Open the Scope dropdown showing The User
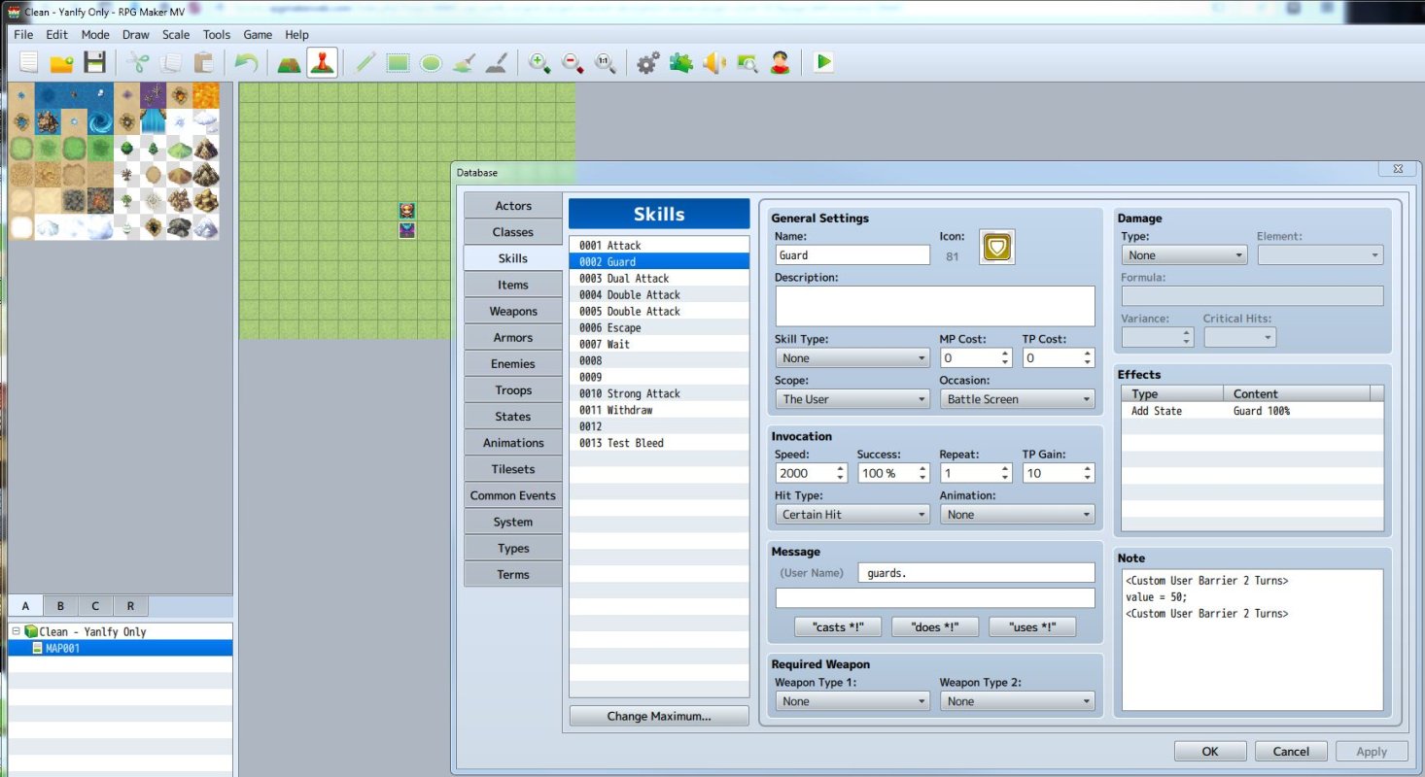The width and height of the screenshot is (1425, 777). click(852, 399)
